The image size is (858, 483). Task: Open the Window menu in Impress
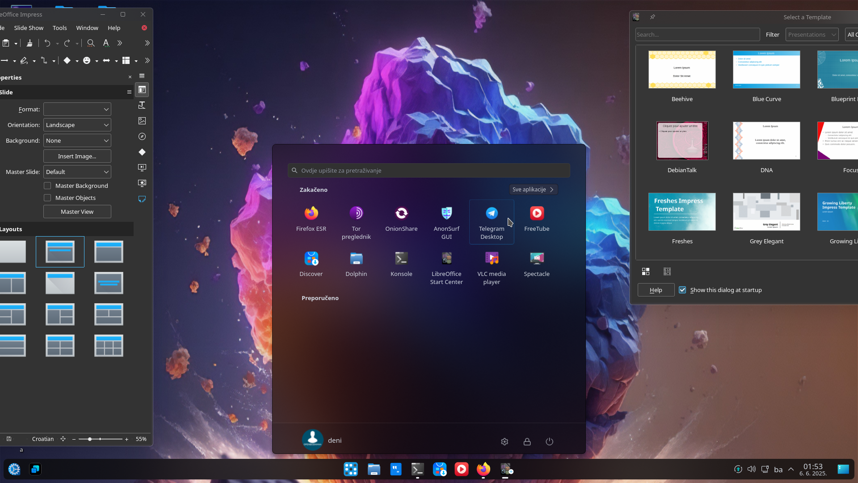pyautogui.click(x=87, y=28)
